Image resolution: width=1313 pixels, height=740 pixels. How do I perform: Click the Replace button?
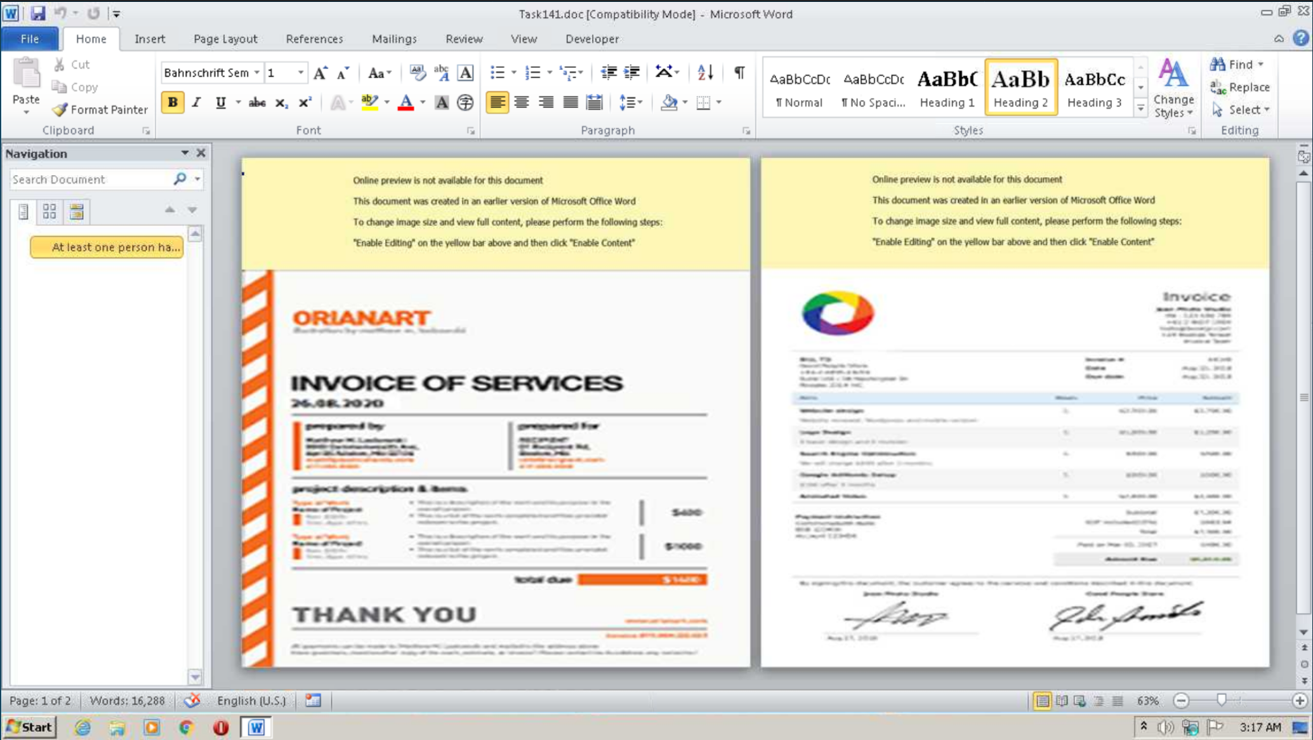1240,87
